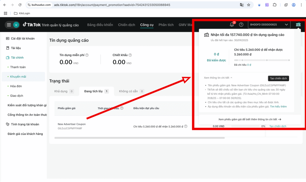The height and width of the screenshot is (182, 306).
Task: Click the horizontal scrollbar under the coupon table
Action: tap(140, 138)
